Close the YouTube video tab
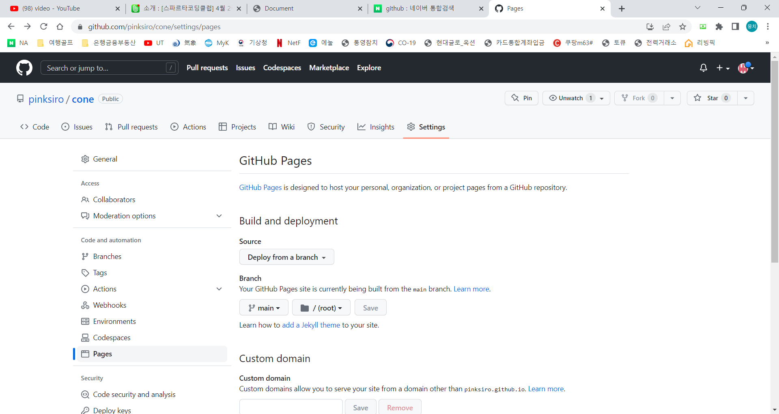Screen dimensions: 779x414 pyautogui.click(x=118, y=9)
